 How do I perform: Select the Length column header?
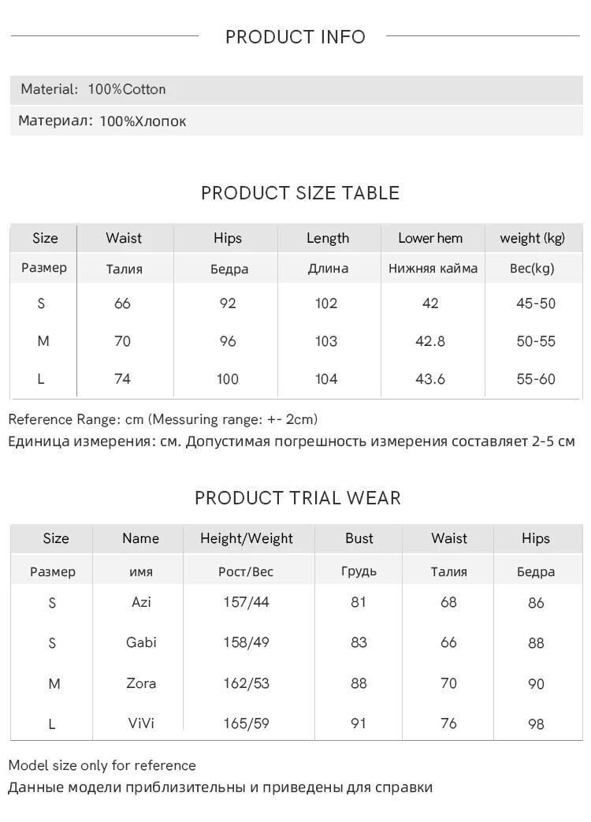pyautogui.click(x=328, y=238)
